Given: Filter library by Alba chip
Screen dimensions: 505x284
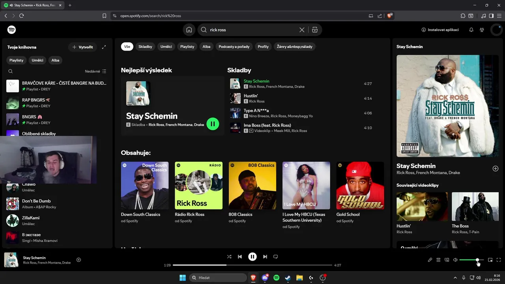Looking at the screenshot, I should pos(55,60).
